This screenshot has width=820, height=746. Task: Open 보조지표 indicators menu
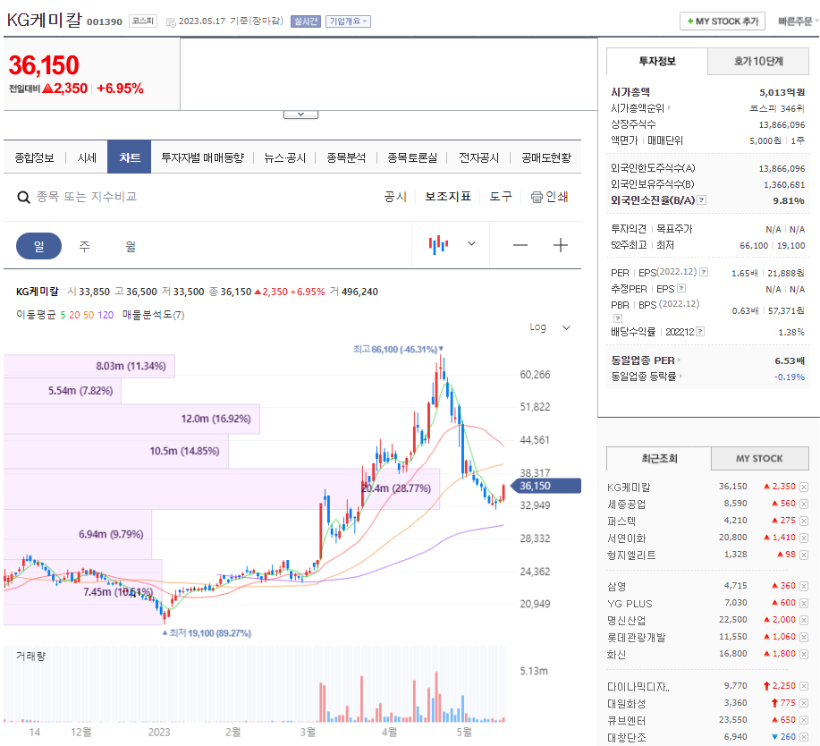[x=448, y=197]
